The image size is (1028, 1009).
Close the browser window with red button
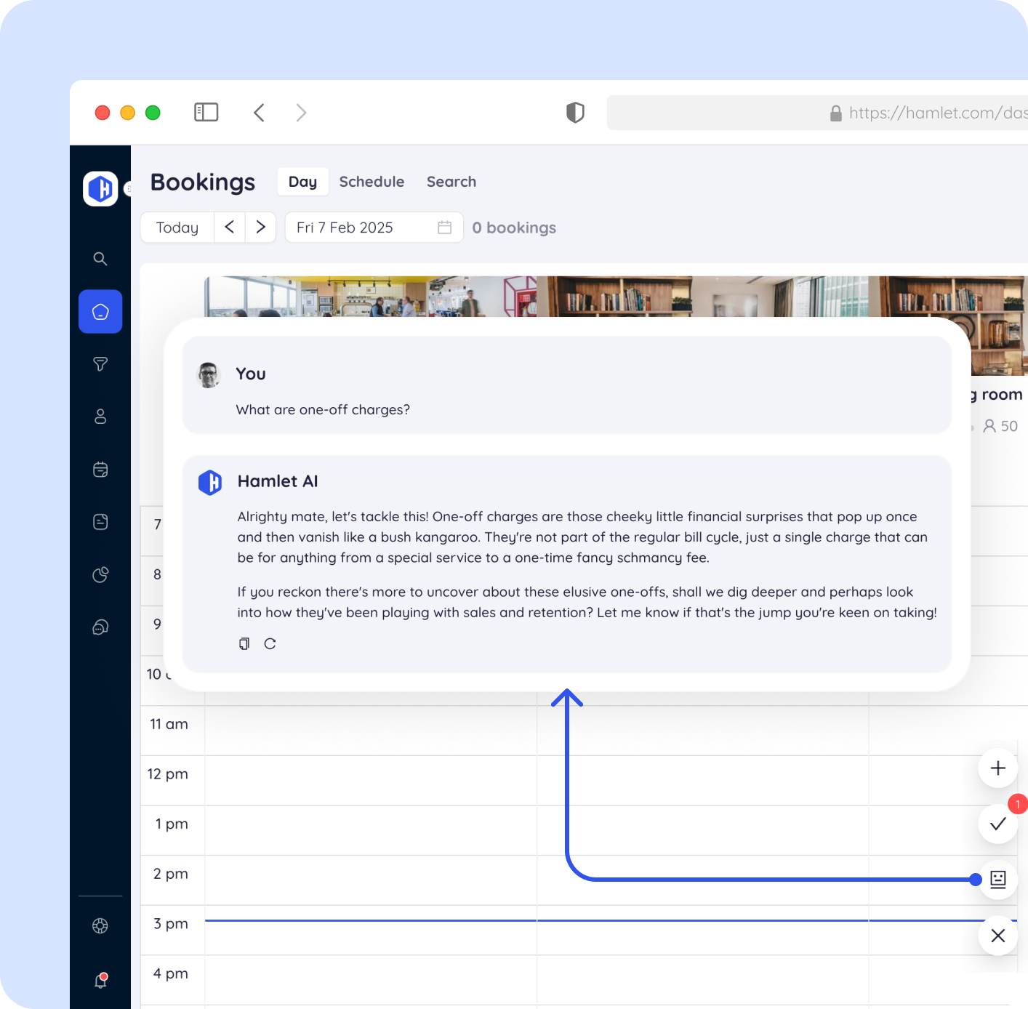click(x=103, y=113)
